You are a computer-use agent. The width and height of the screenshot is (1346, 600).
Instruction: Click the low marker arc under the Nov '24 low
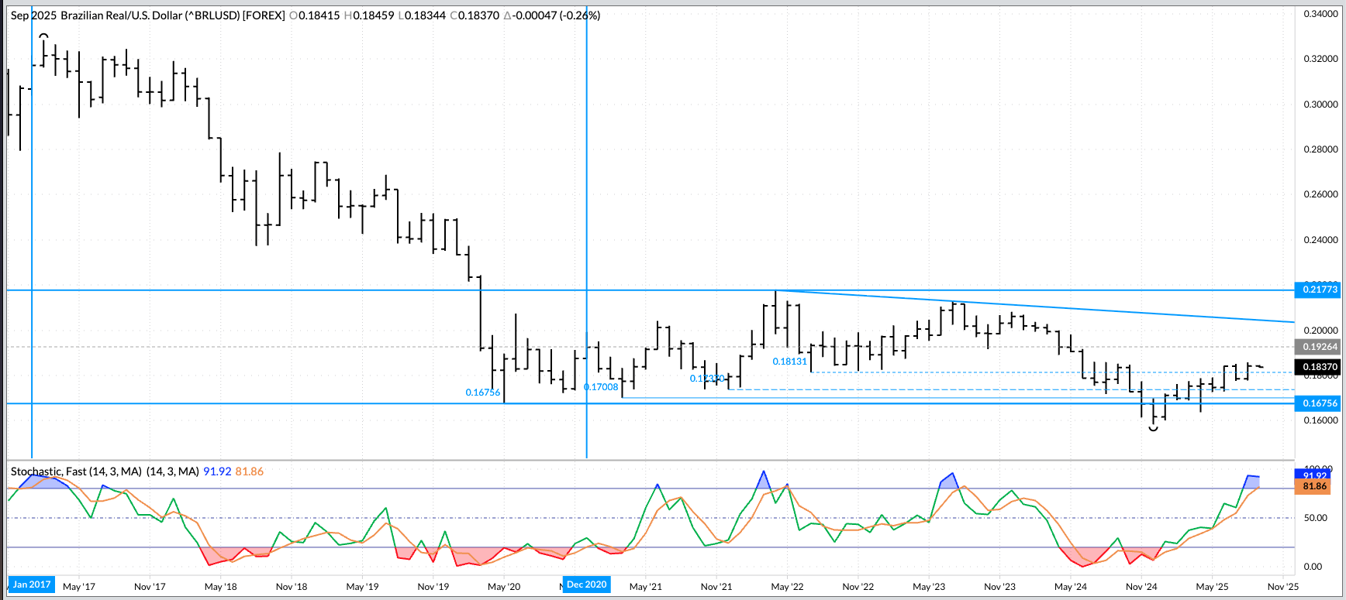pyautogui.click(x=1153, y=428)
